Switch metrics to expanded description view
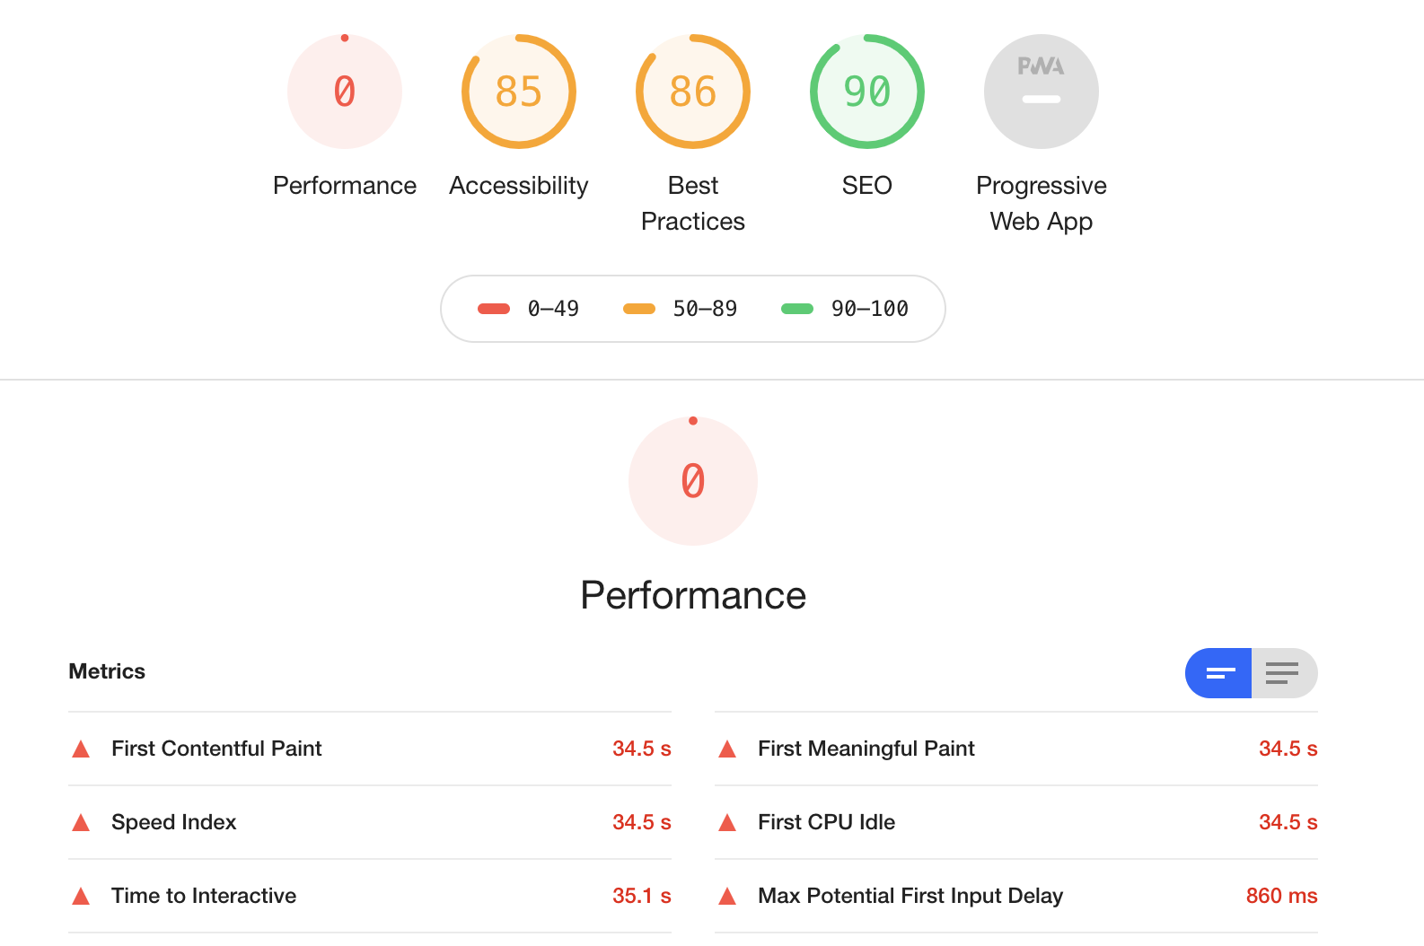 coord(1284,673)
